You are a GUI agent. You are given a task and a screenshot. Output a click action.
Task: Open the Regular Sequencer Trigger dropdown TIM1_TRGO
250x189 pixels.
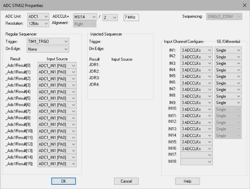point(48,41)
